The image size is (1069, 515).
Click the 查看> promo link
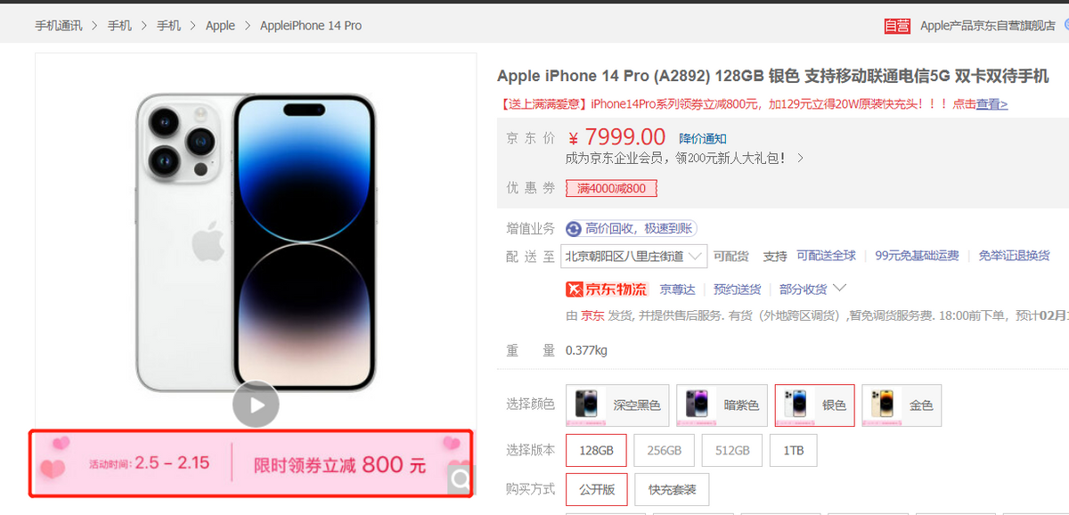[x=991, y=104]
